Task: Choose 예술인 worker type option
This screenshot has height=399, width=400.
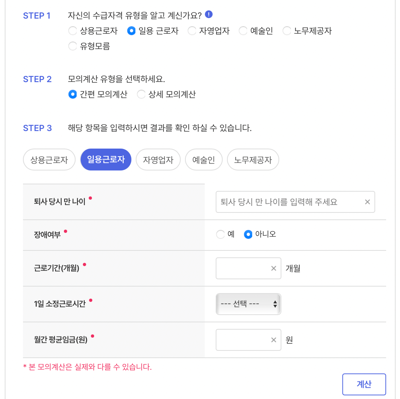Action: point(243,31)
